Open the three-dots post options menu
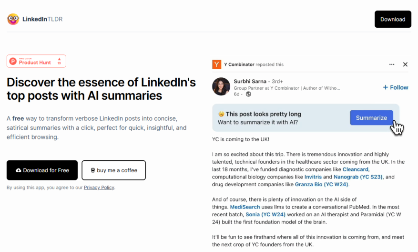The width and height of the screenshot is (418, 252). click(392, 64)
